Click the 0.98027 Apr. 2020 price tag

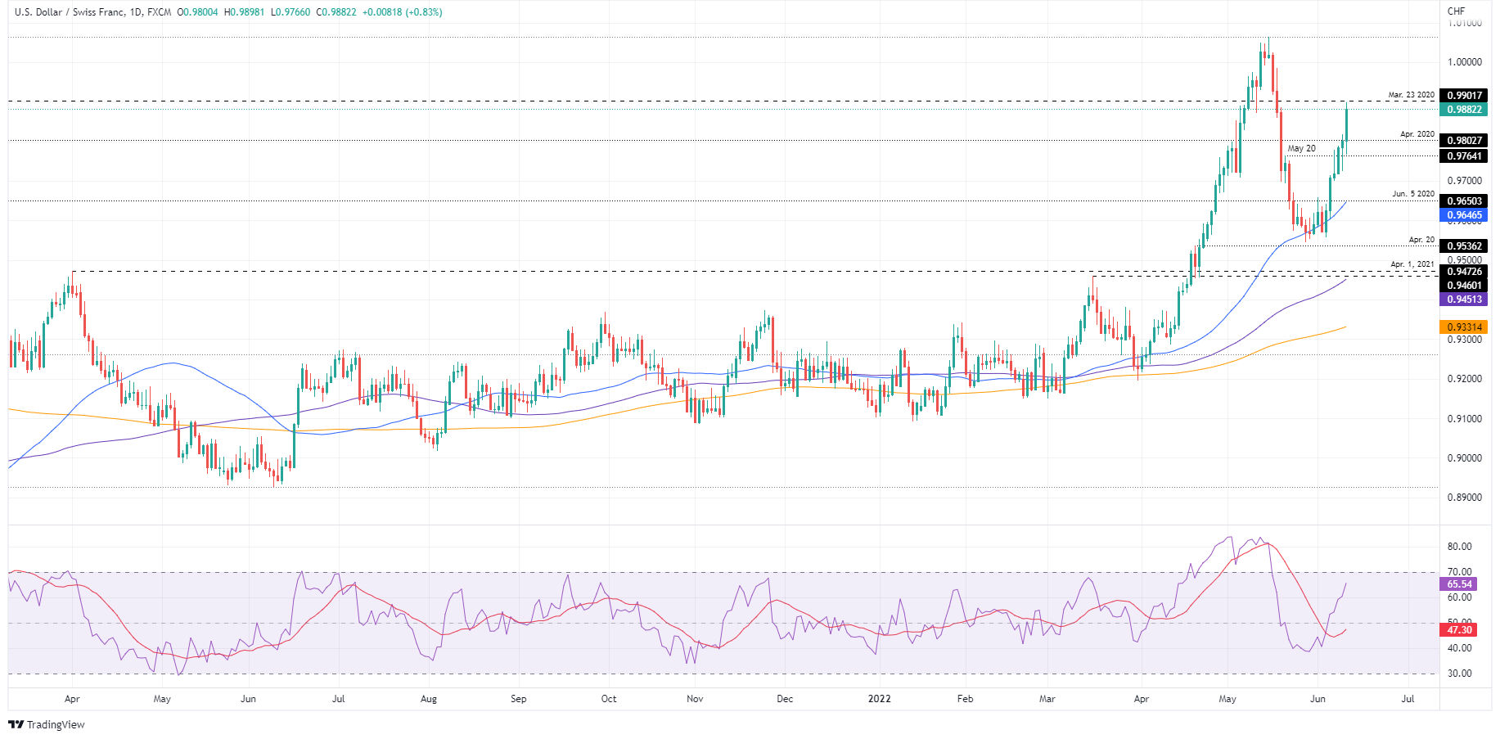(x=1464, y=141)
